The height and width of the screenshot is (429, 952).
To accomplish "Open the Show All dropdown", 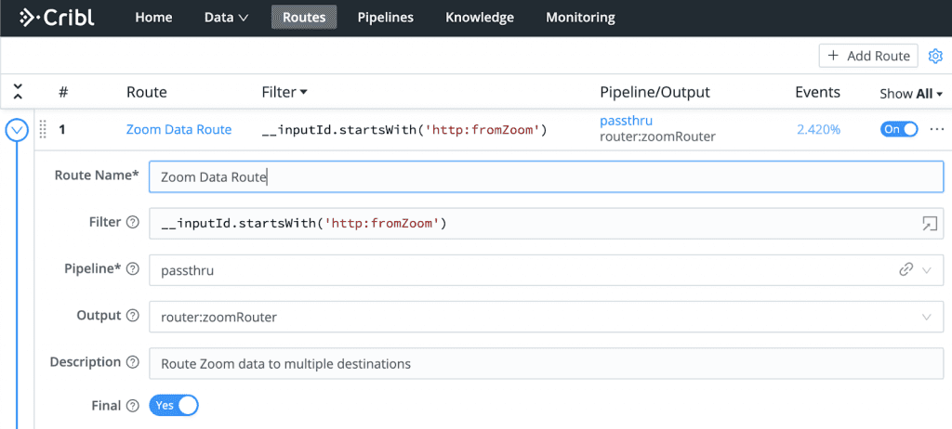I will tap(910, 94).
